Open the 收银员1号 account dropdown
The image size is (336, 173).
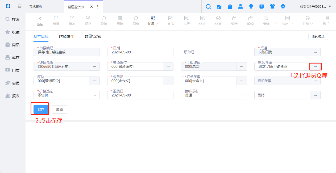(x=316, y=7)
